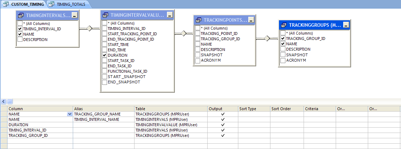Click the TRACKINGPOINTS table icon in header
Image resolution: width=401 pixels, height=149 pixels.
tap(198, 20)
